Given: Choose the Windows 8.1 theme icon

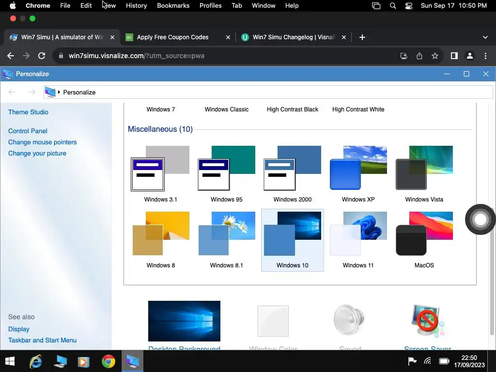Looking at the screenshot, I should 227,233.
